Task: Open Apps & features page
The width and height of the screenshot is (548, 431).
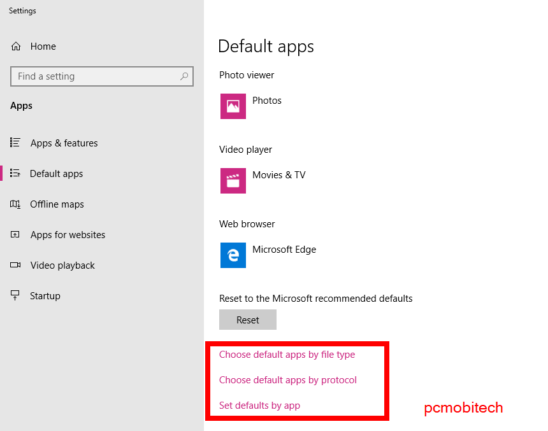Action: pos(64,143)
